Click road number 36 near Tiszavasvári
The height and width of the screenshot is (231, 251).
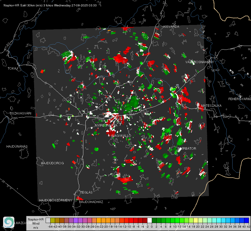[x=16, y=118]
